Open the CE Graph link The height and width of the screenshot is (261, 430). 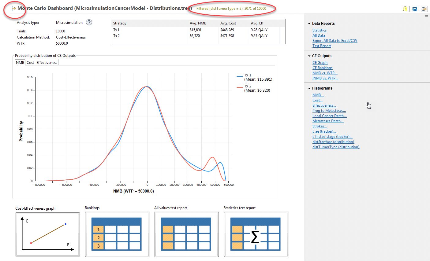click(320, 63)
